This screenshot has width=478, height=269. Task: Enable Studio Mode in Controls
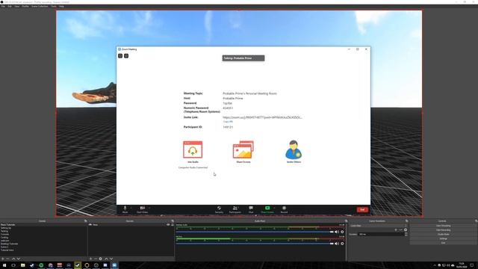click(x=443, y=234)
